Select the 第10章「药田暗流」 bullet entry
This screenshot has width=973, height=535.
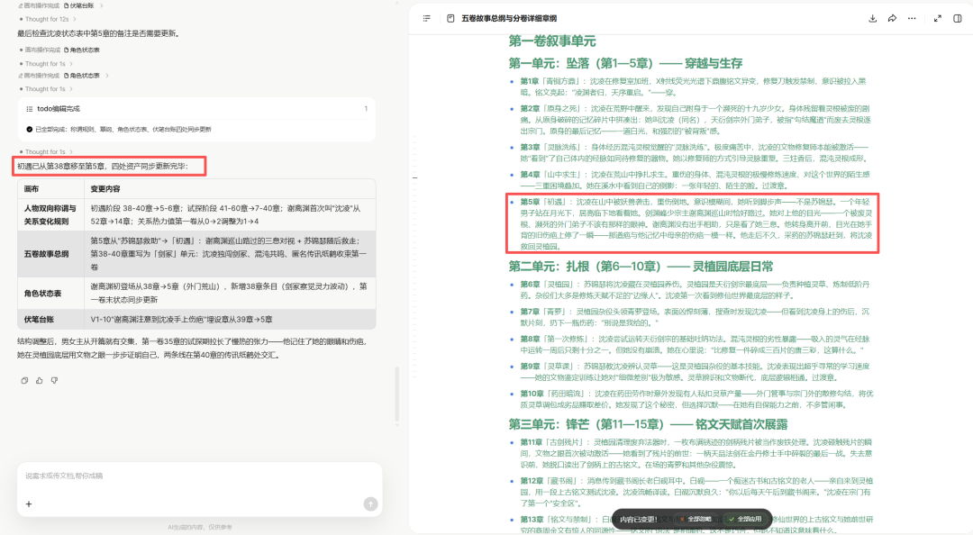(692, 399)
